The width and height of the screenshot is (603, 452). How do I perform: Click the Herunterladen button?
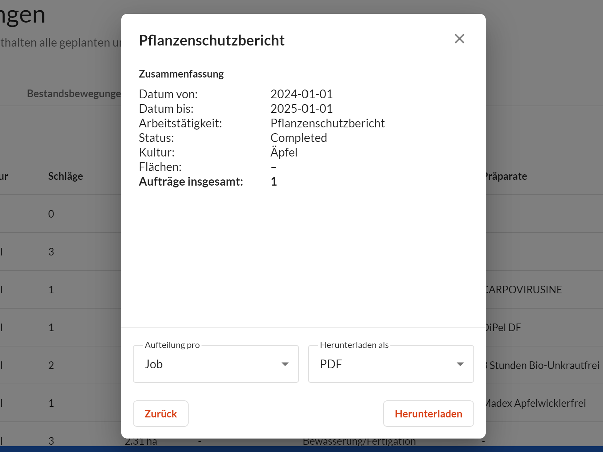point(428,414)
